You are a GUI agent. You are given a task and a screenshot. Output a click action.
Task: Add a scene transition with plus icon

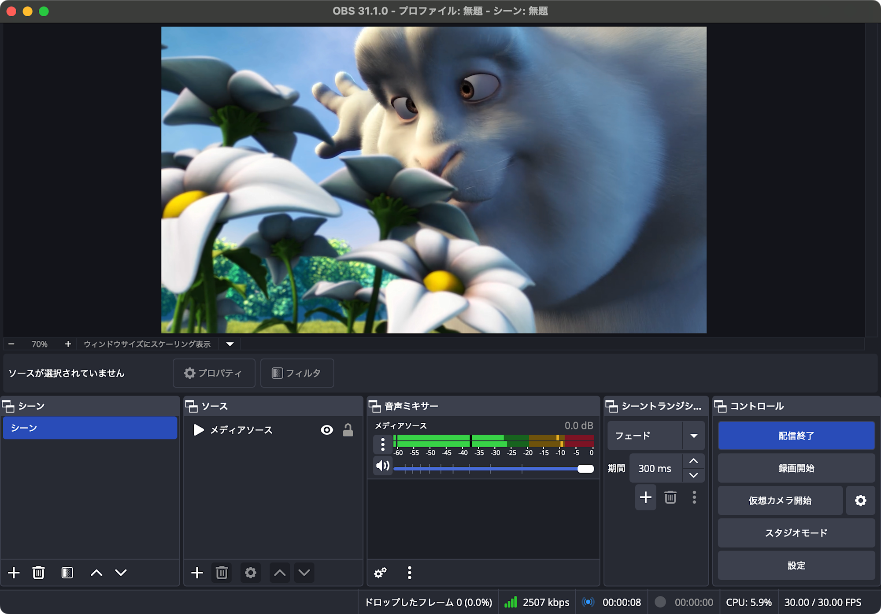click(x=645, y=497)
